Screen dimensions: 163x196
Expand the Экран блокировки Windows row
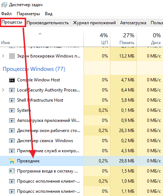click(3, 56)
